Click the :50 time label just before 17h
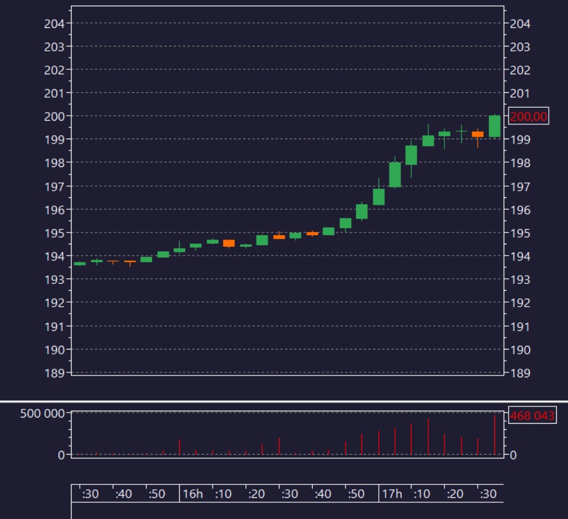 point(356,494)
